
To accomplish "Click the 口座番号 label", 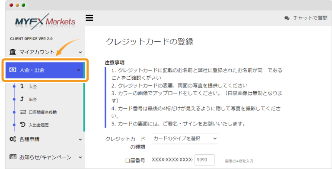I will 135,160.
